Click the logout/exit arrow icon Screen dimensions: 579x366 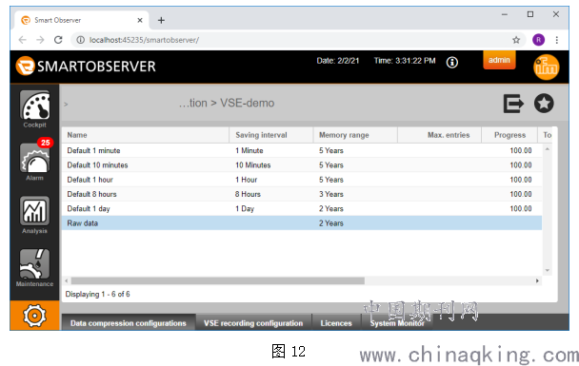coord(513,104)
